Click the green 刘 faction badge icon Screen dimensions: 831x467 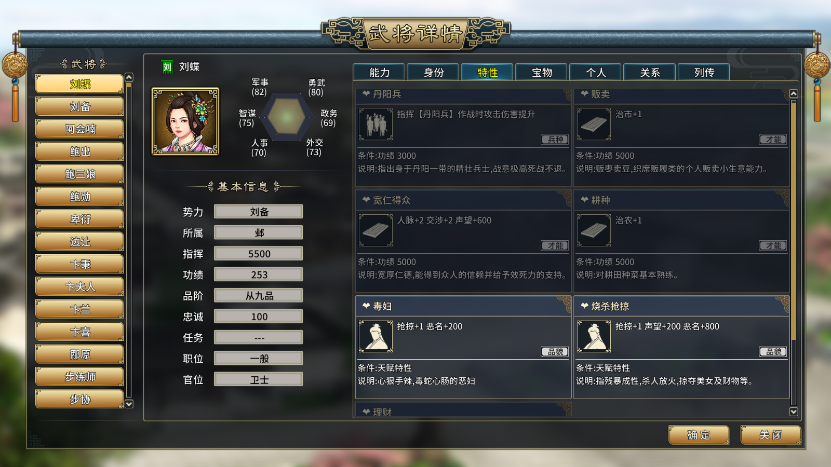tap(167, 67)
